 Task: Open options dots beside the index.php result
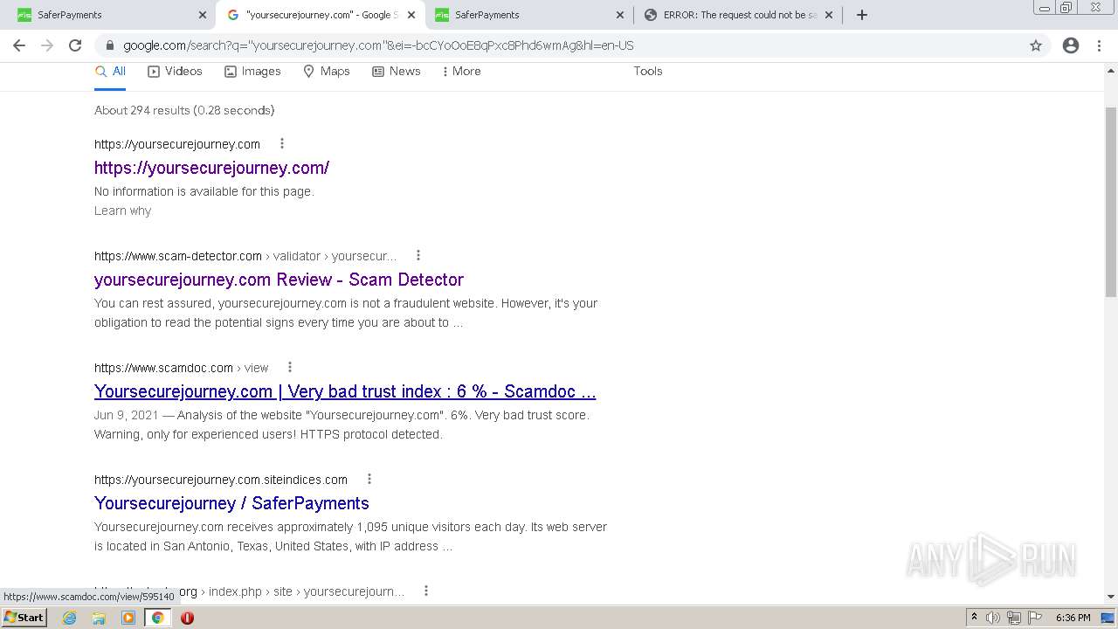[x=426, y=591]
